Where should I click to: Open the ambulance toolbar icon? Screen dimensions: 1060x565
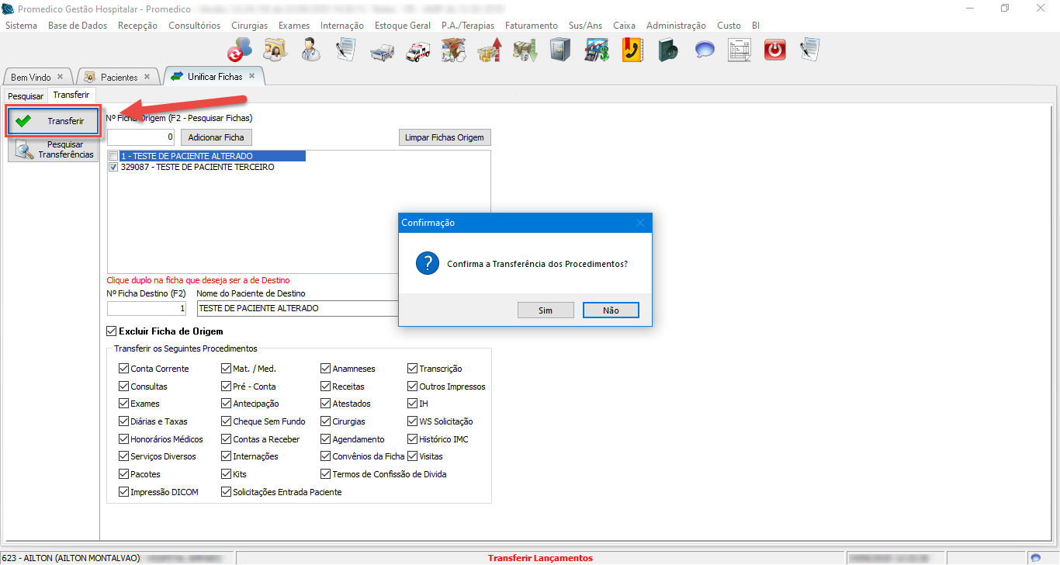click(417, 50)
